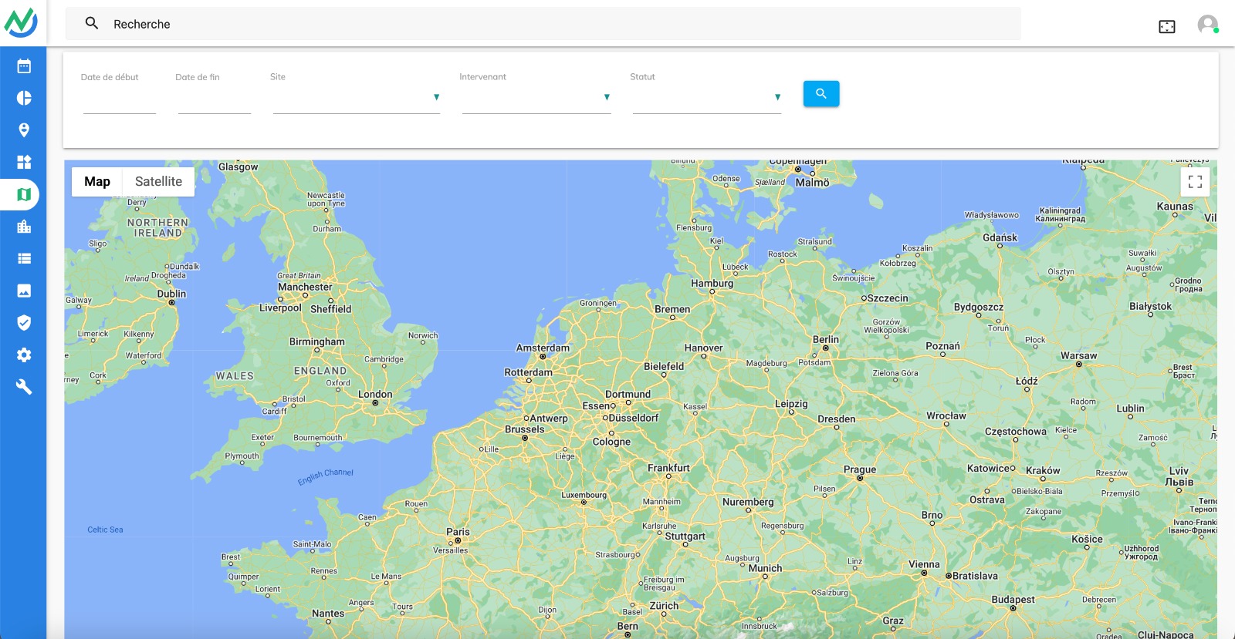Click the Berlin label on the map
The width and height of the screenshot is (1235, 639).
pos(825,339)
